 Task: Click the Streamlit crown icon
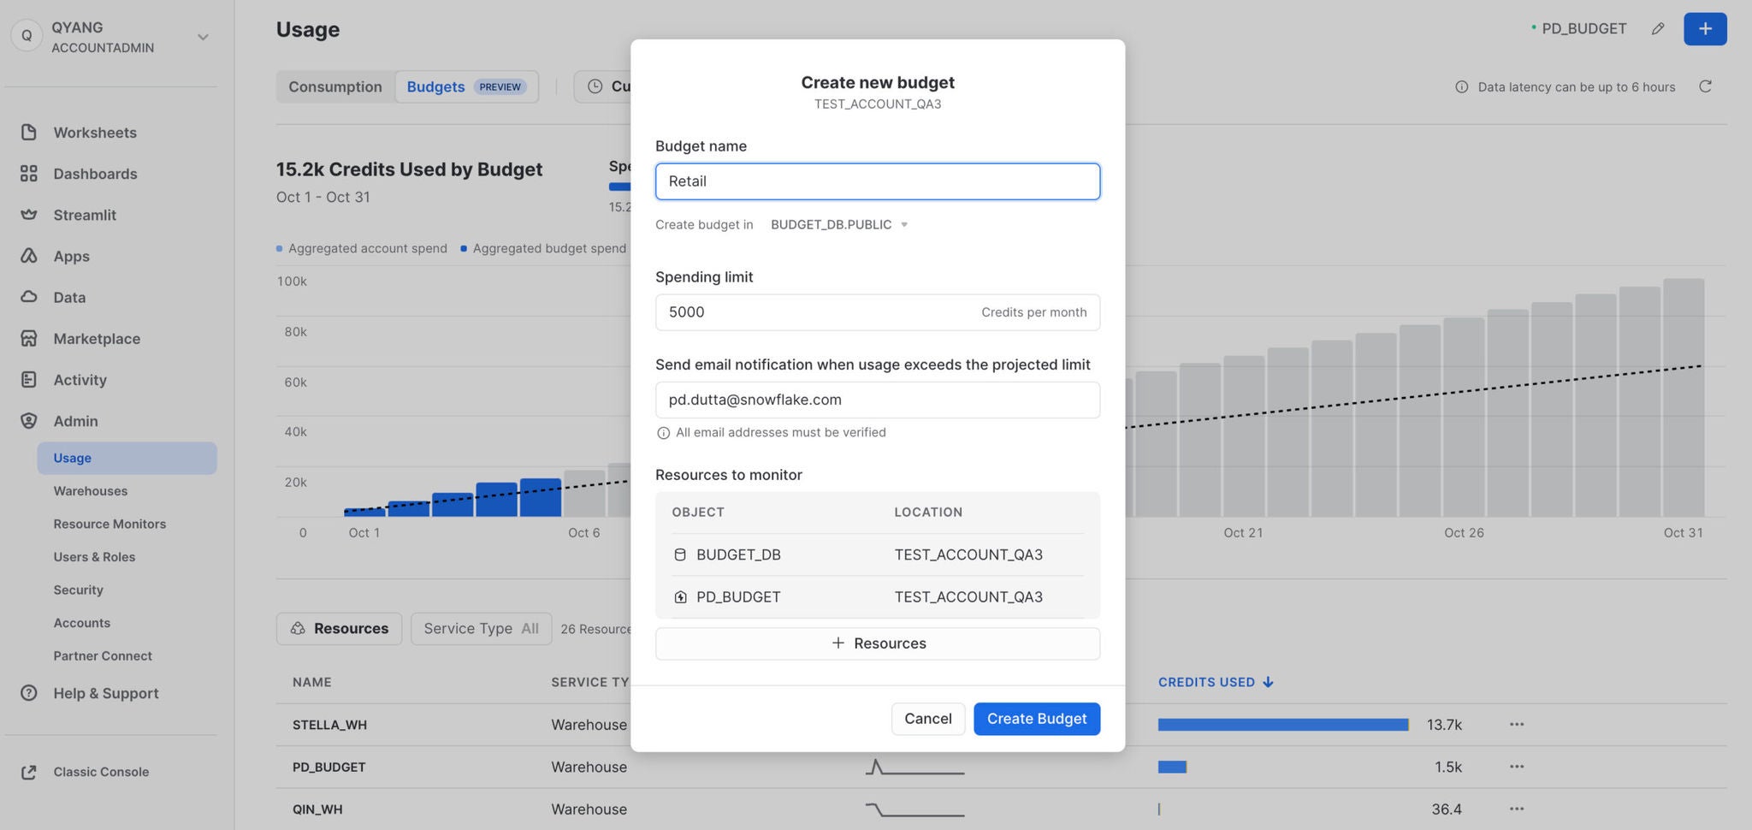point(29,215)
